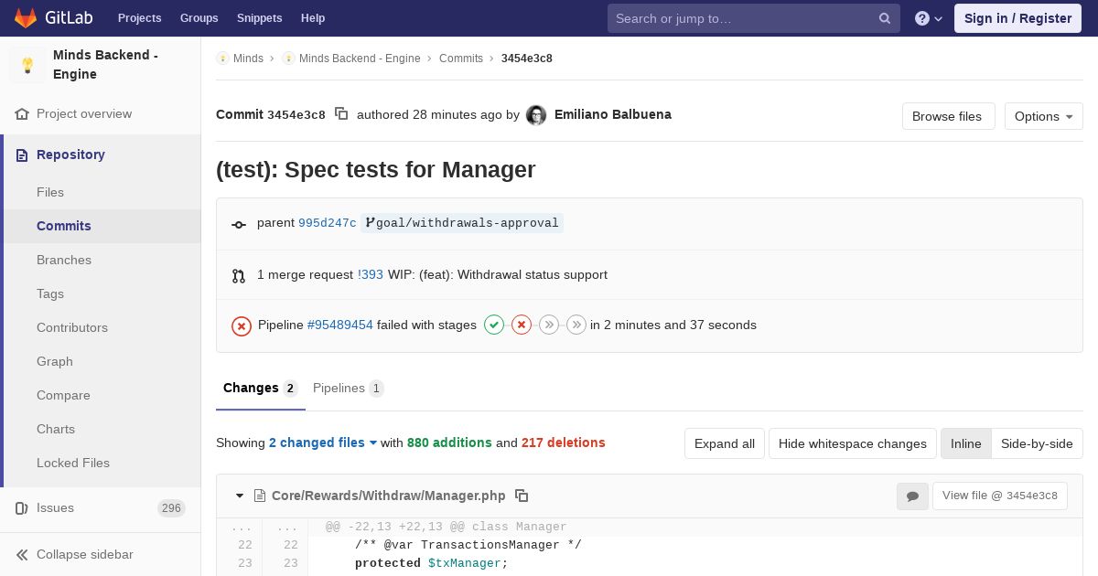Go to Files in the sidebar
The width and height of the screenshot is (1098, 576).
(102, 192)
